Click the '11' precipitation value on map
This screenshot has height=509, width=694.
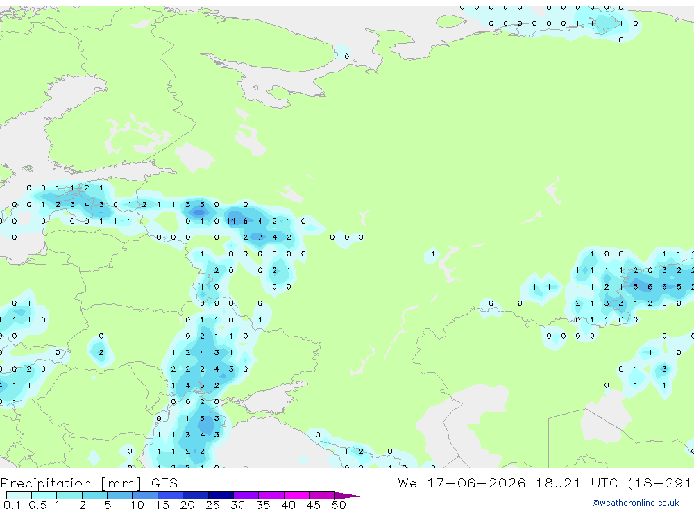coord(231,221)
